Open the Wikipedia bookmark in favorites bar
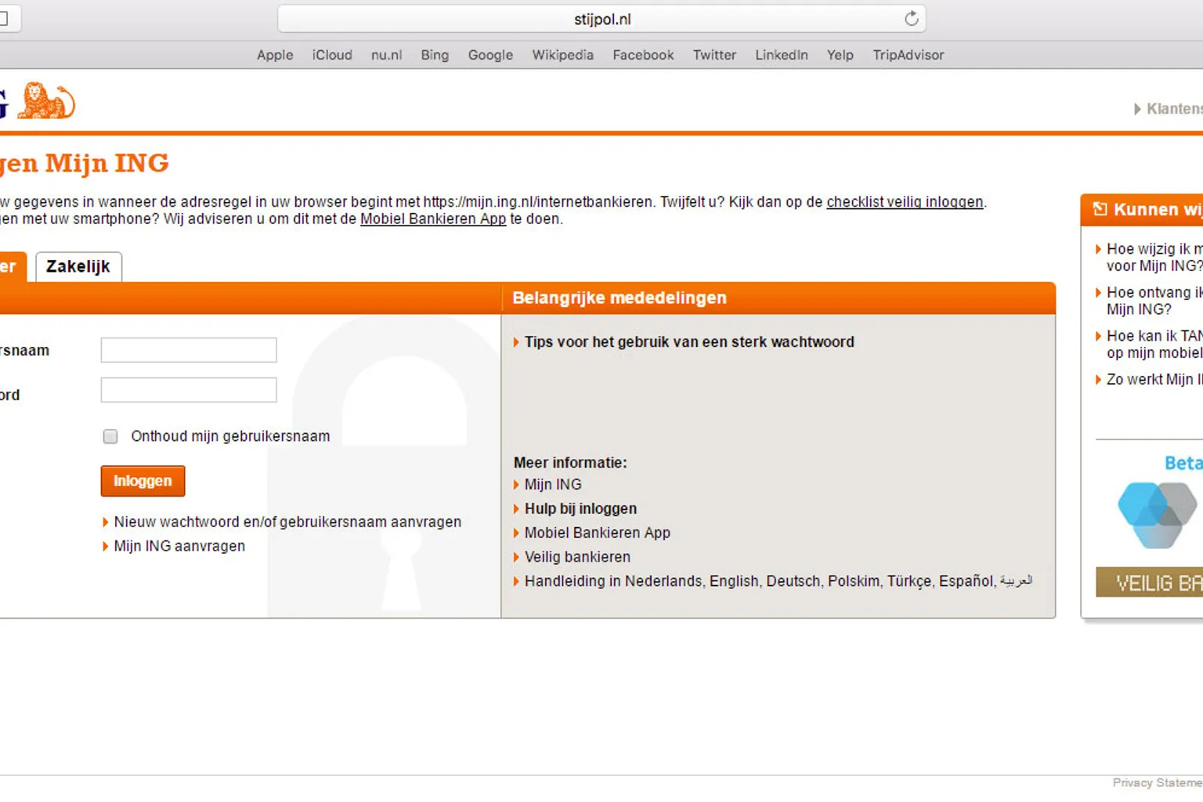Screen dimensions: 1203x802 click(x=562, y=55)
